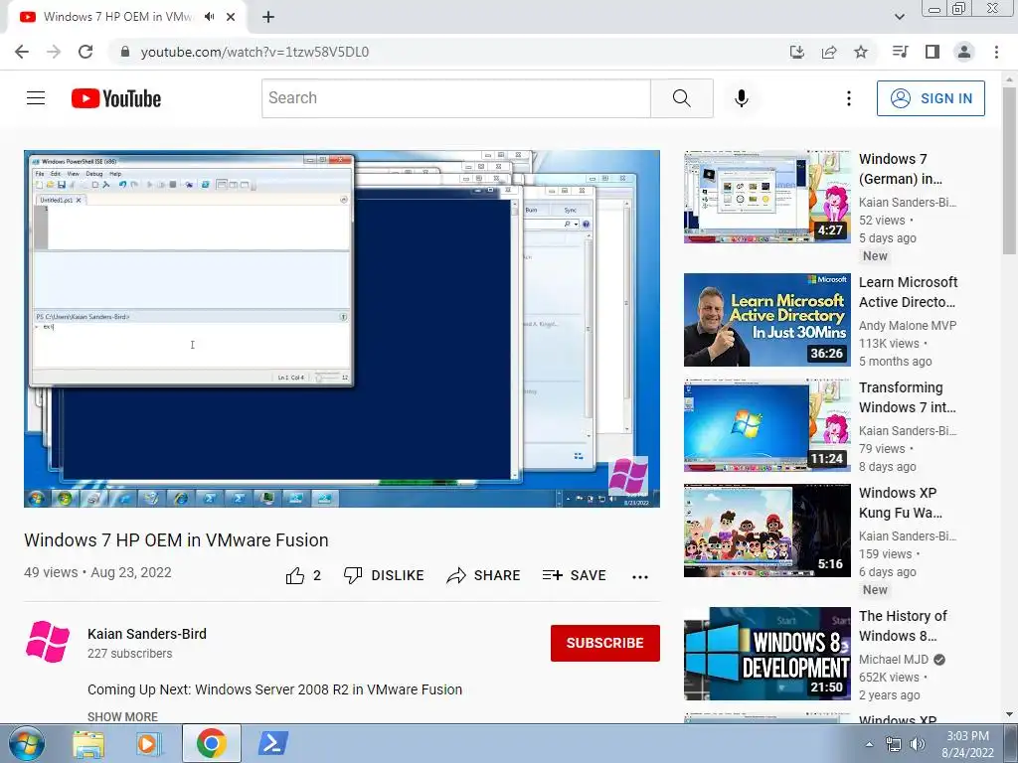Open the Windows Start orb
This screenshot has width=1018, height=763.
(x=26, y=743)
